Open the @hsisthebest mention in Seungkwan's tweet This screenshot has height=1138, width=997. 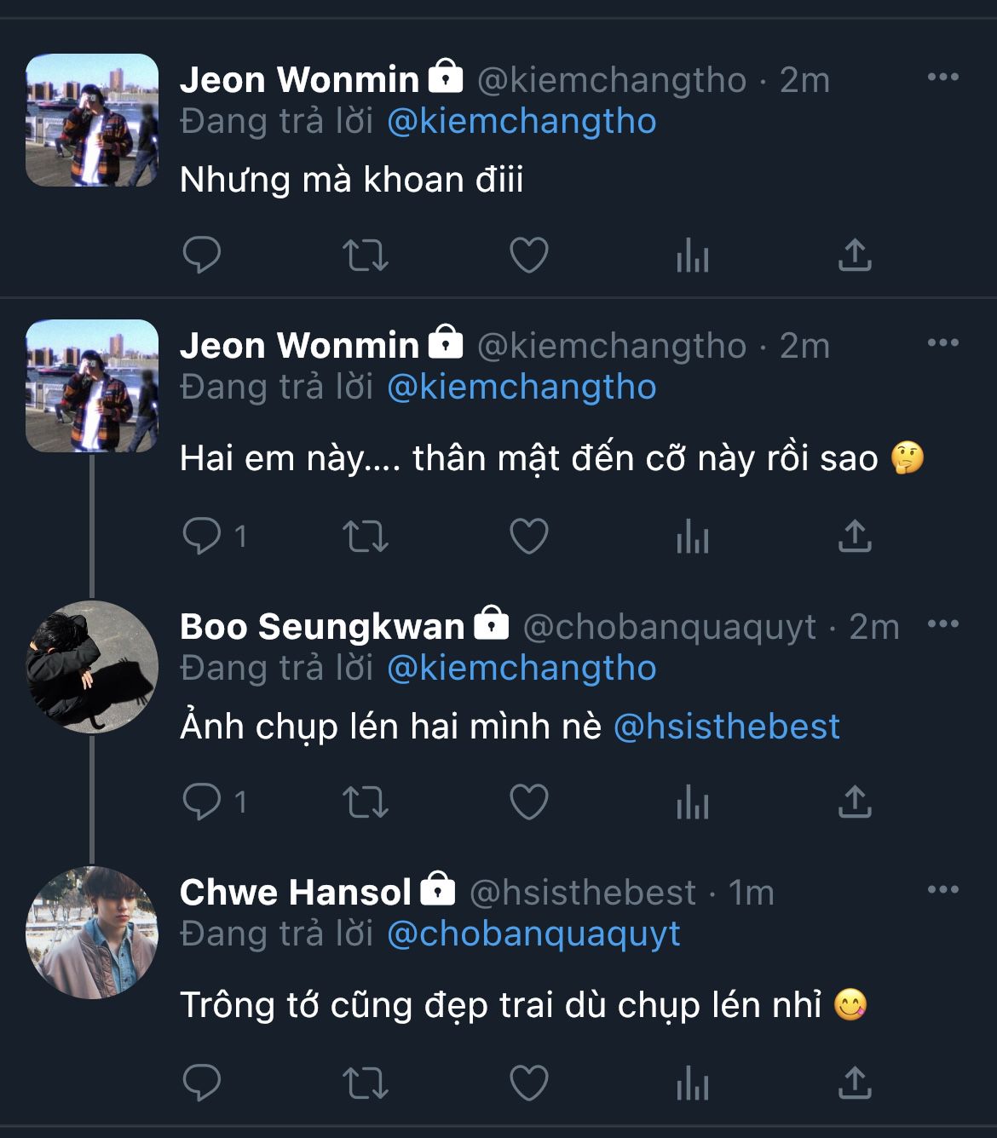(726, 727)
